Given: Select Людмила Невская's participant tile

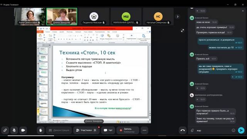Looking at the screenshot, I should tap(94, 17).
